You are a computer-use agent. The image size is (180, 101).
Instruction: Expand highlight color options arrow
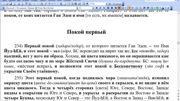pyautogui.click(x=160, y=8)
